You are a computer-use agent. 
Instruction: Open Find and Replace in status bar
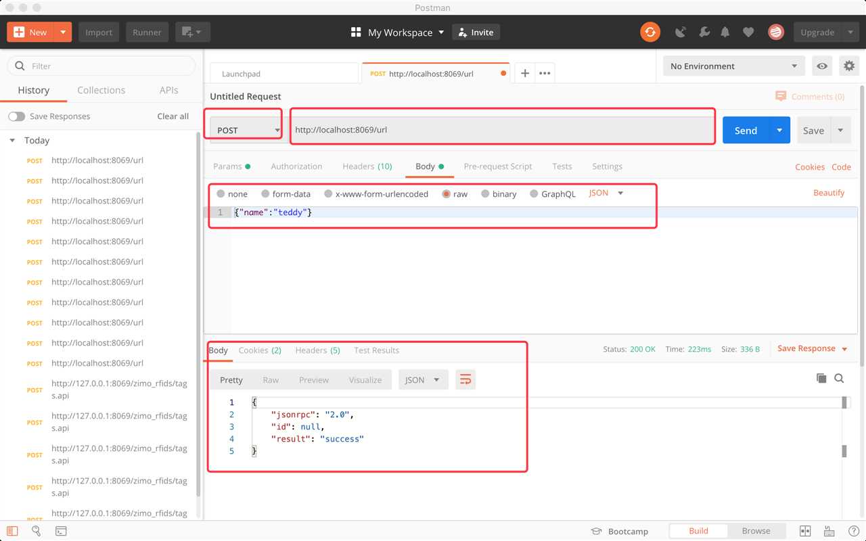coord(37,532)
